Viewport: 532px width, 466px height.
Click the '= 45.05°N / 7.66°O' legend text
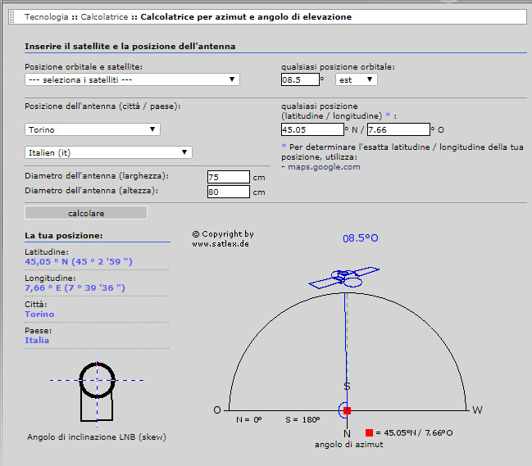pos(414,432)
